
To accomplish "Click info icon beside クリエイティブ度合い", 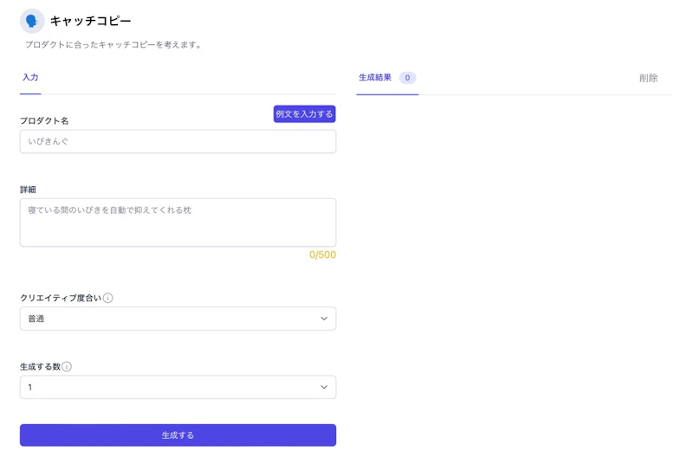I will (108, 298).
